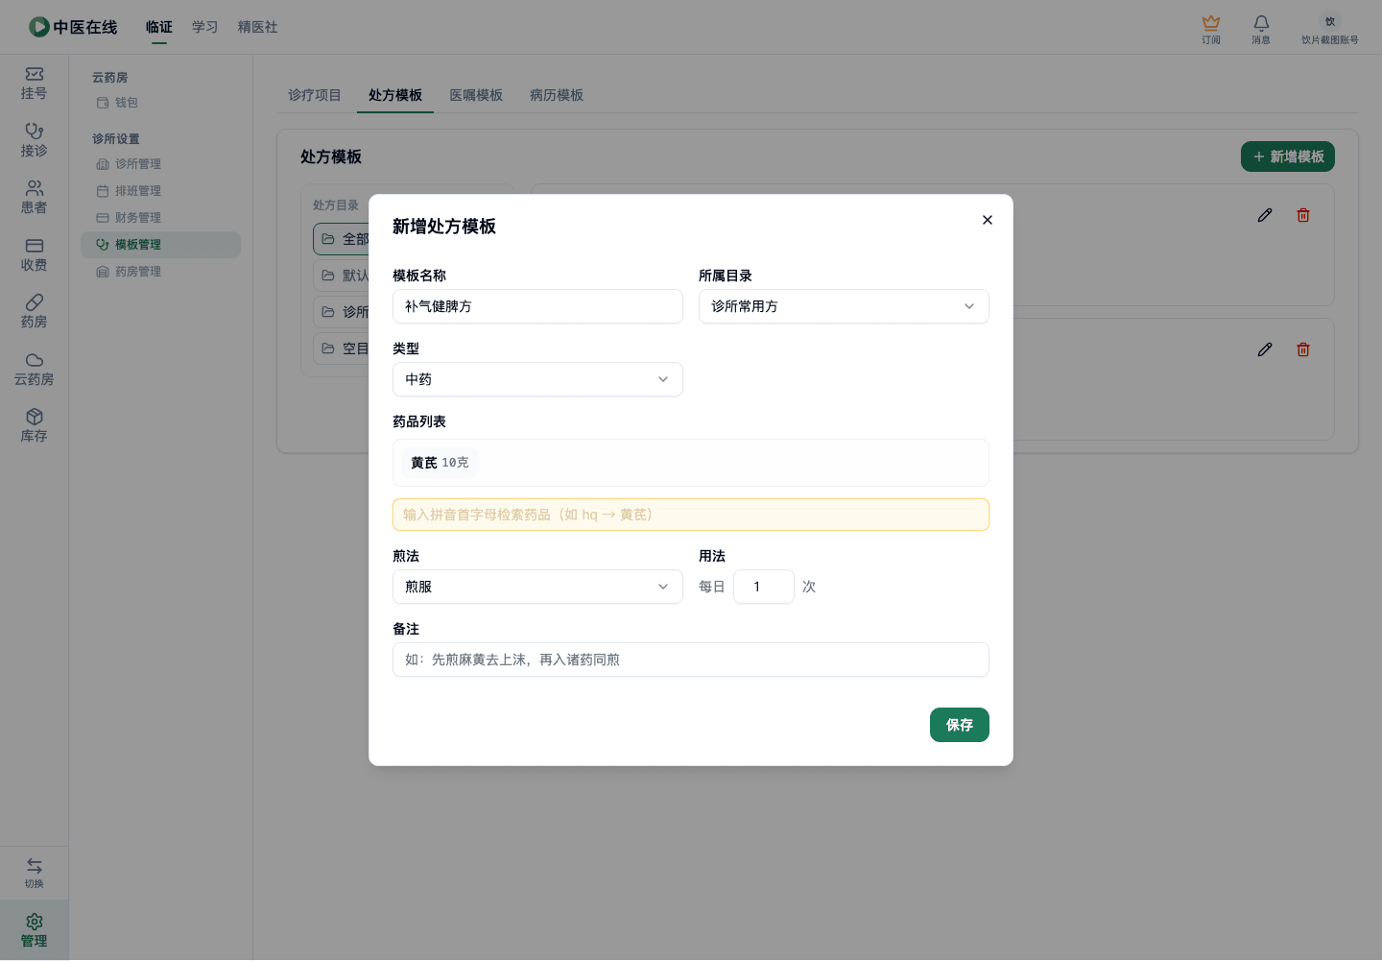Screen dimensions: 1382x961
Task: Open the 收费 sidebar section
Action: pos(35,254)
